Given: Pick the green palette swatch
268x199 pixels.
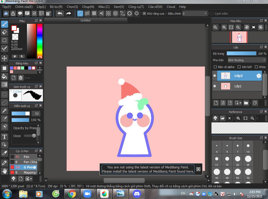Looking at the screenshot, I should pos(23,68).
